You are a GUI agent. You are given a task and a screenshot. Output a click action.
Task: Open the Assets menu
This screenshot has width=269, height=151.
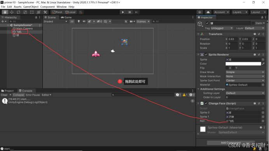click(17, 7)
